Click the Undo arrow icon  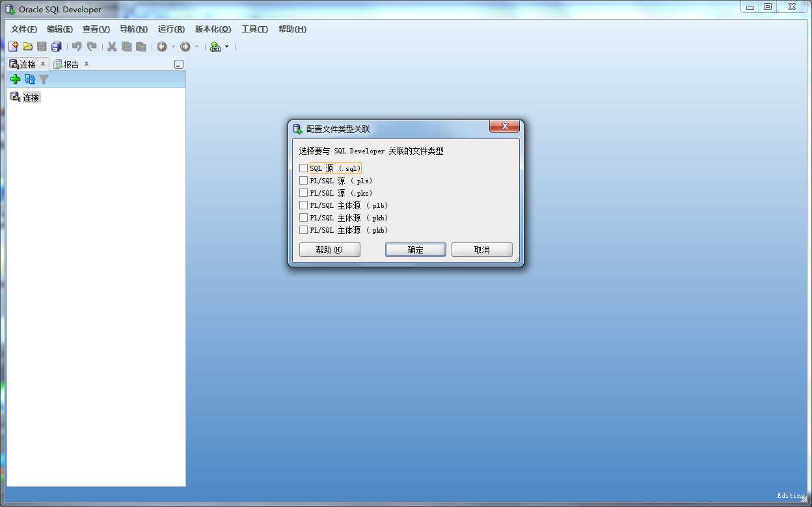77,47
